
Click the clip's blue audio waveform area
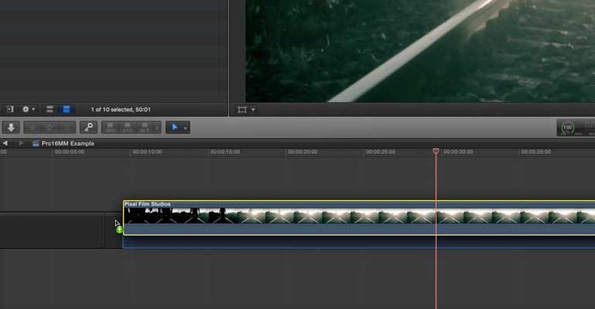tap(359, 229)
